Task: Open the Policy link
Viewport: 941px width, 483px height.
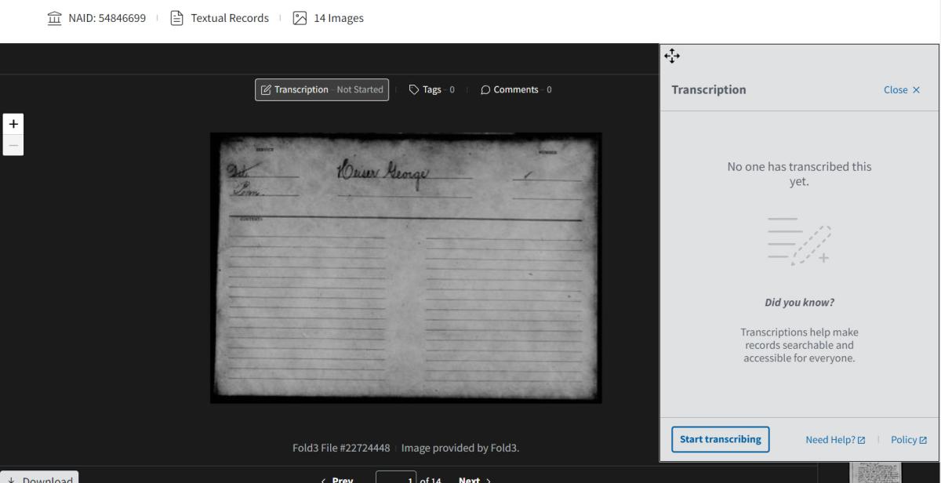Action: coord(908,440)
